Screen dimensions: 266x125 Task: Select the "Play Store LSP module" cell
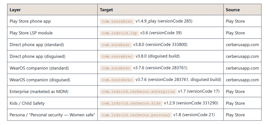point(52,33)
